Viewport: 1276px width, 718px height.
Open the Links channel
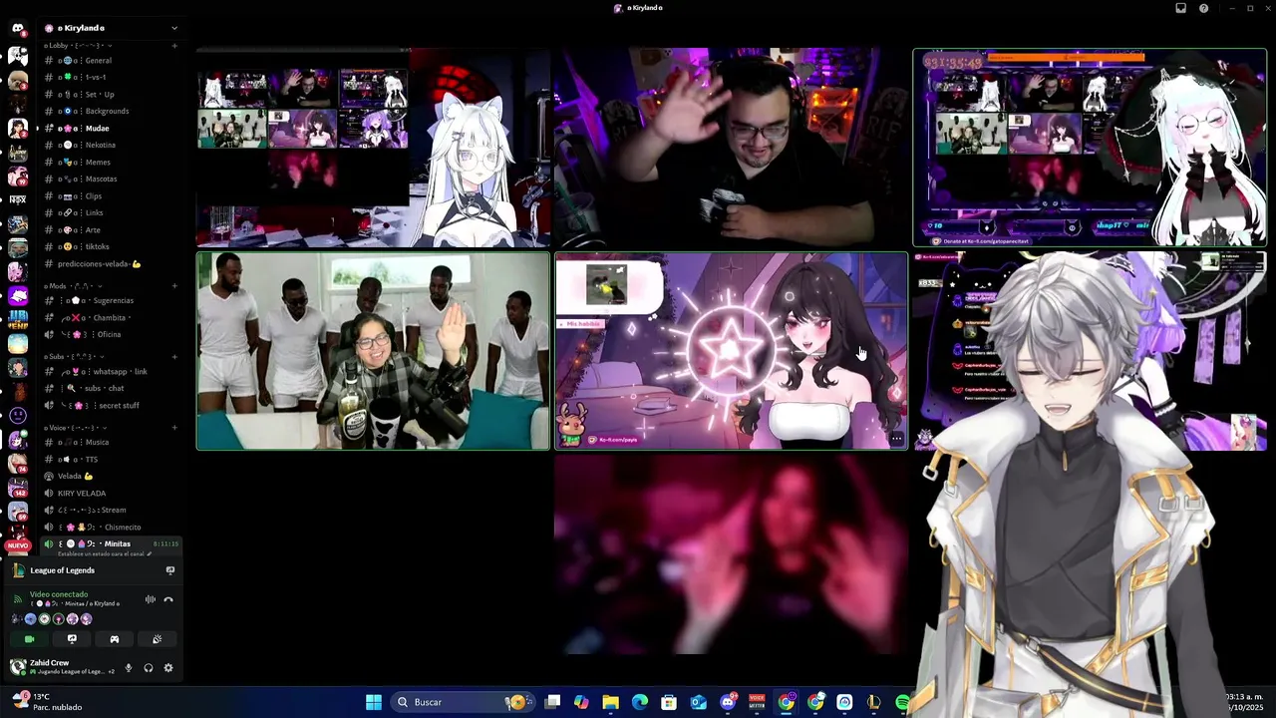pyautogui.click(x=111, y=212)
